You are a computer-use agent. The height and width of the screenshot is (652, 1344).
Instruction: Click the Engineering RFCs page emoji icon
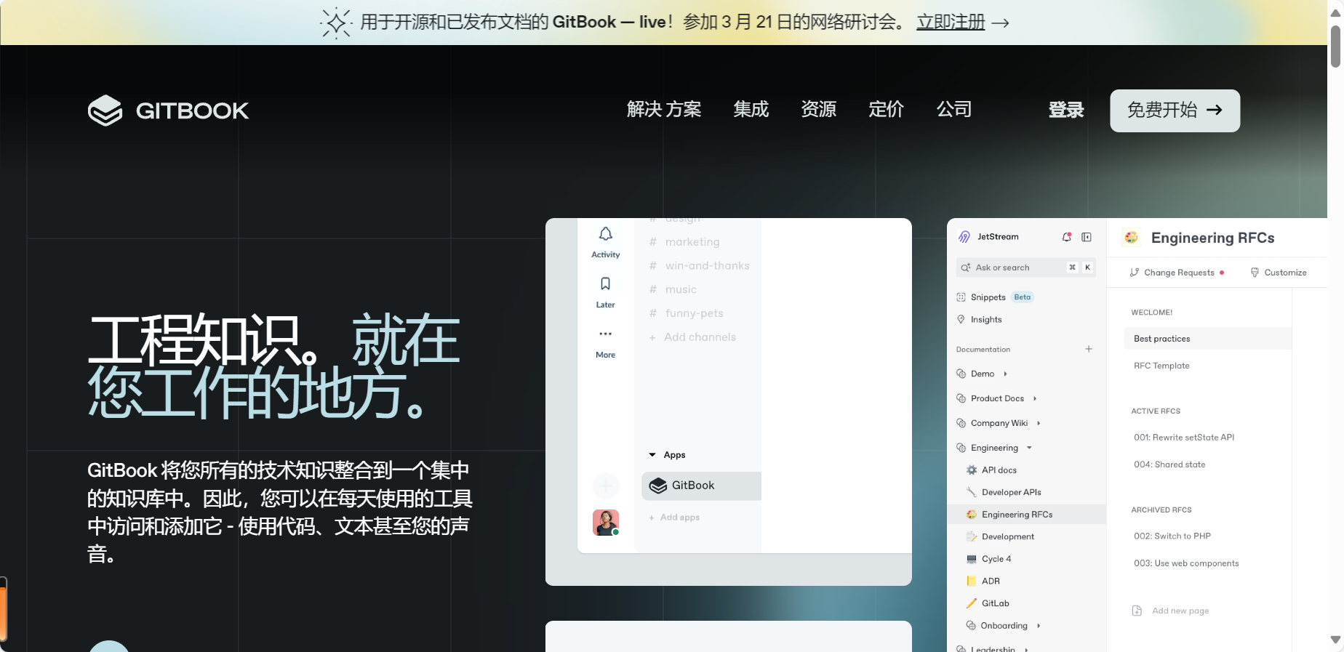(x=1131, y=238)
